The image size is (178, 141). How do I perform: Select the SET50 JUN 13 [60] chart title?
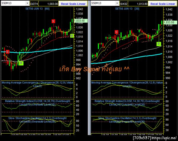[37, 9]
